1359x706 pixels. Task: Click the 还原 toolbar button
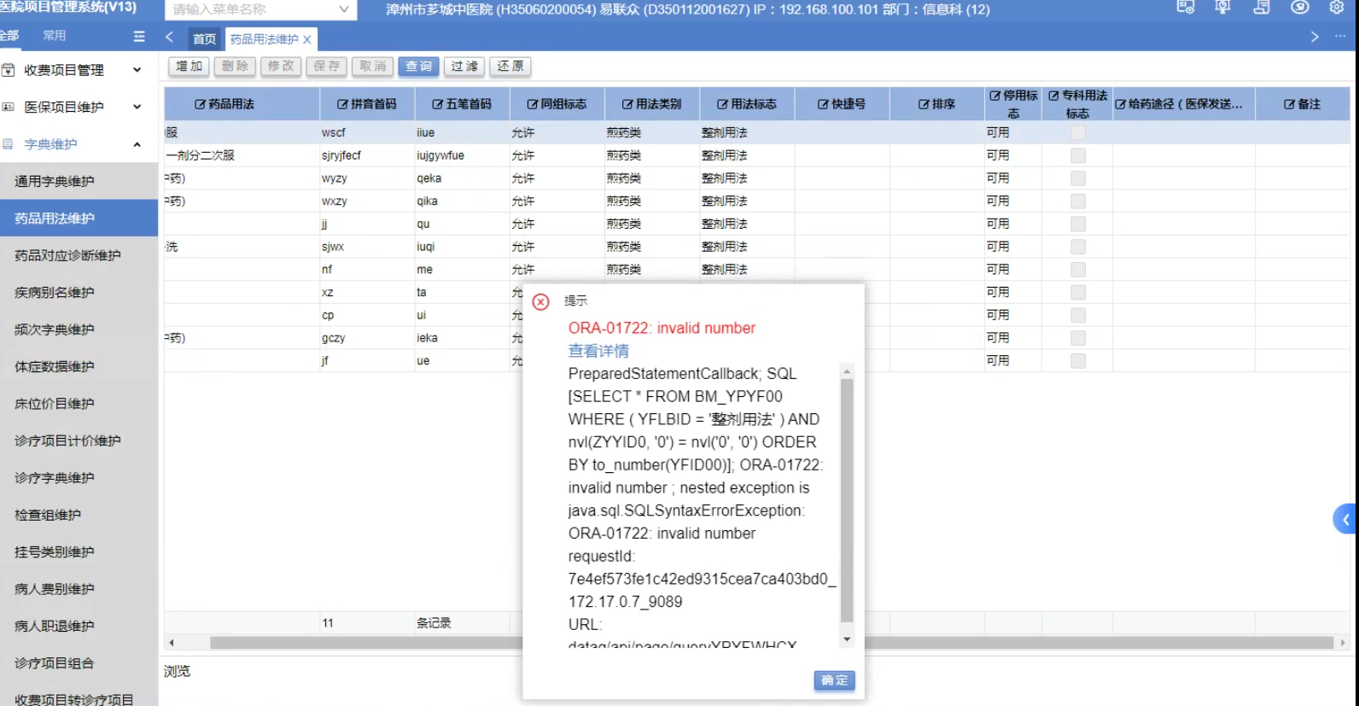(x=510, y=67)
